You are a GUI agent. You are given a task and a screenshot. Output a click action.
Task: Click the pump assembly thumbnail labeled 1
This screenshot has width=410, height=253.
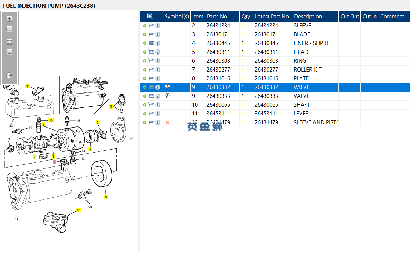pos(84,95)
